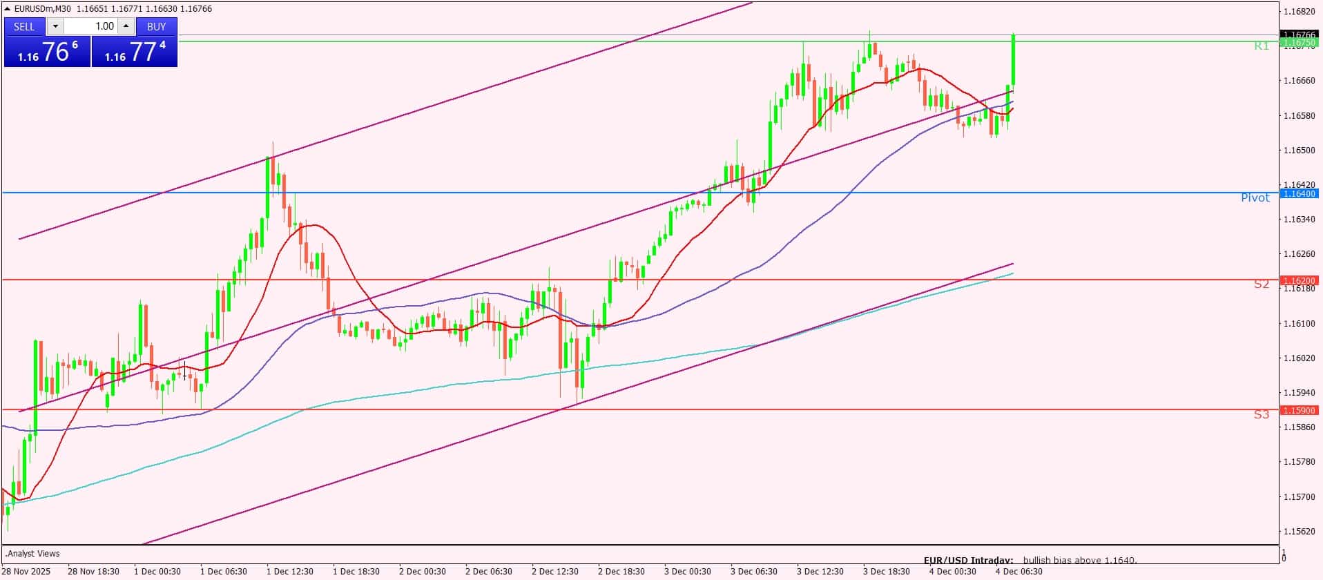Viewport: 1323px width, 580px height.
Task: Click the EUR/USD Intraday heading text
Action: coord(968,561)
